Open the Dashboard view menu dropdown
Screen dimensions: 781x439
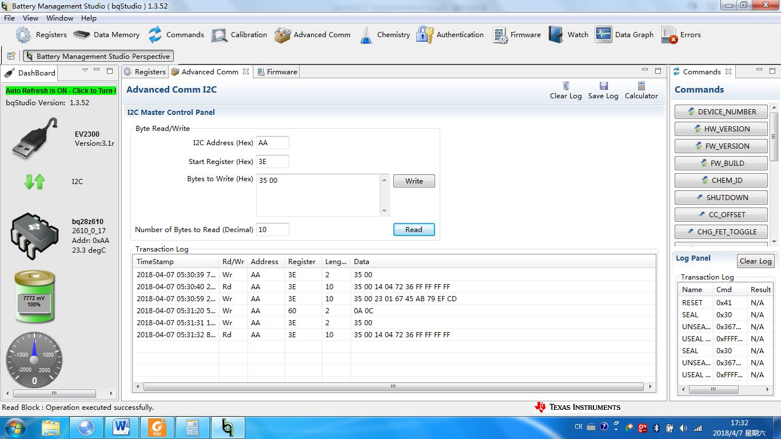(x=85, y=70)
